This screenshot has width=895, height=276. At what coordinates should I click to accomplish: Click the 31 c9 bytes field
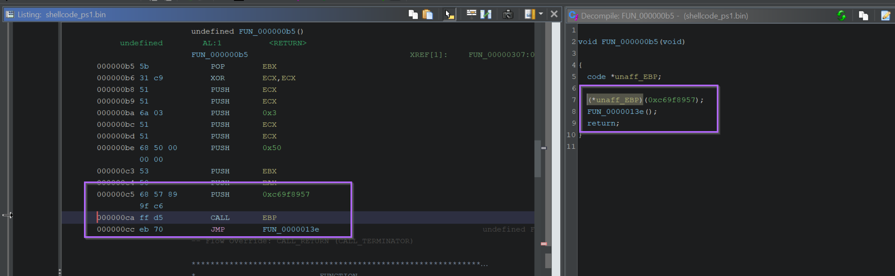click(x=151, y=78)
